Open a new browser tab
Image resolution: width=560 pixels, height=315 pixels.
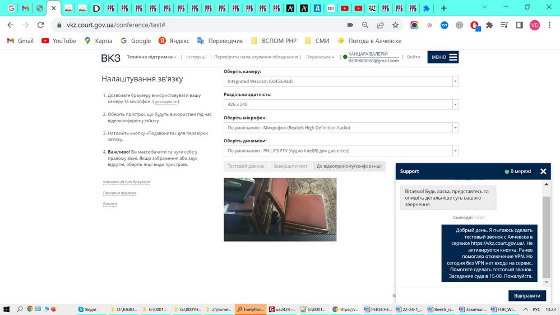[x=443, y=8]
